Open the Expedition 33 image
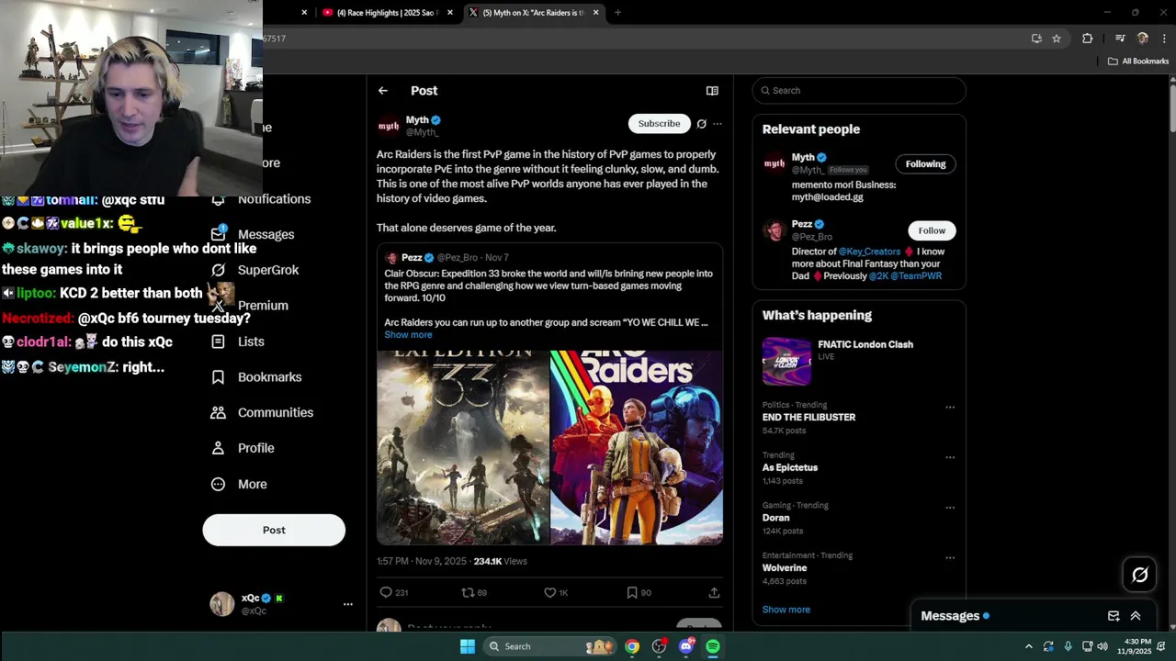 (x=463, y=447)
